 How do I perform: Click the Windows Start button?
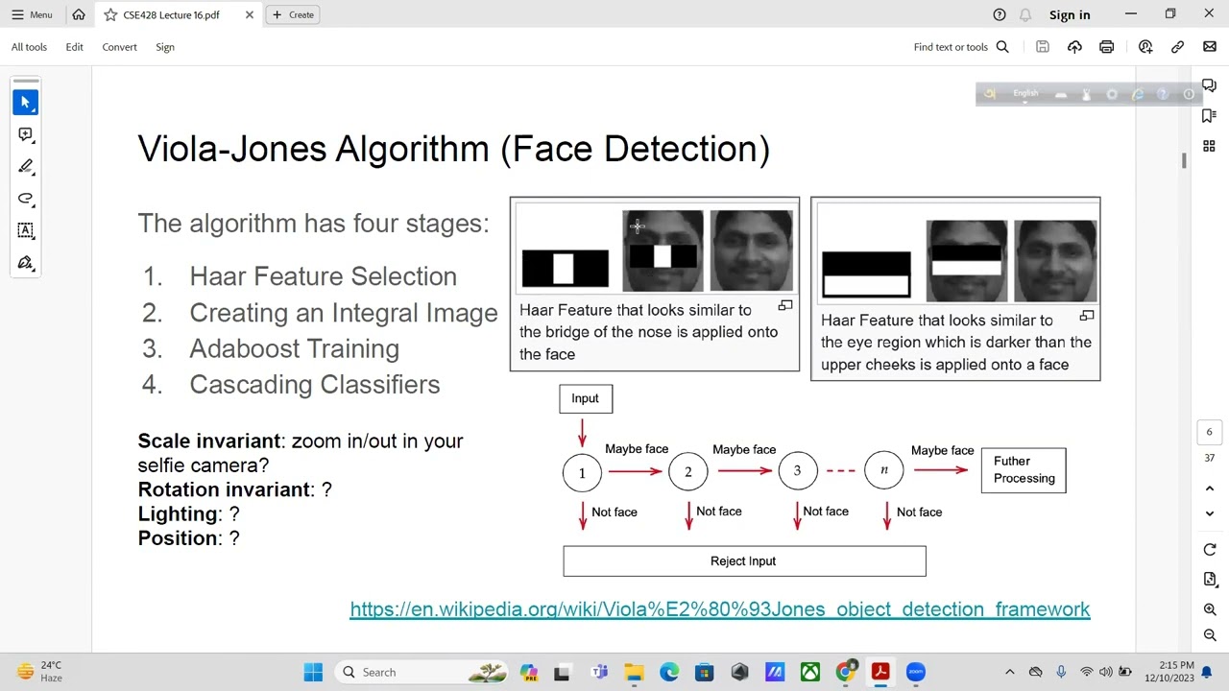313,672
